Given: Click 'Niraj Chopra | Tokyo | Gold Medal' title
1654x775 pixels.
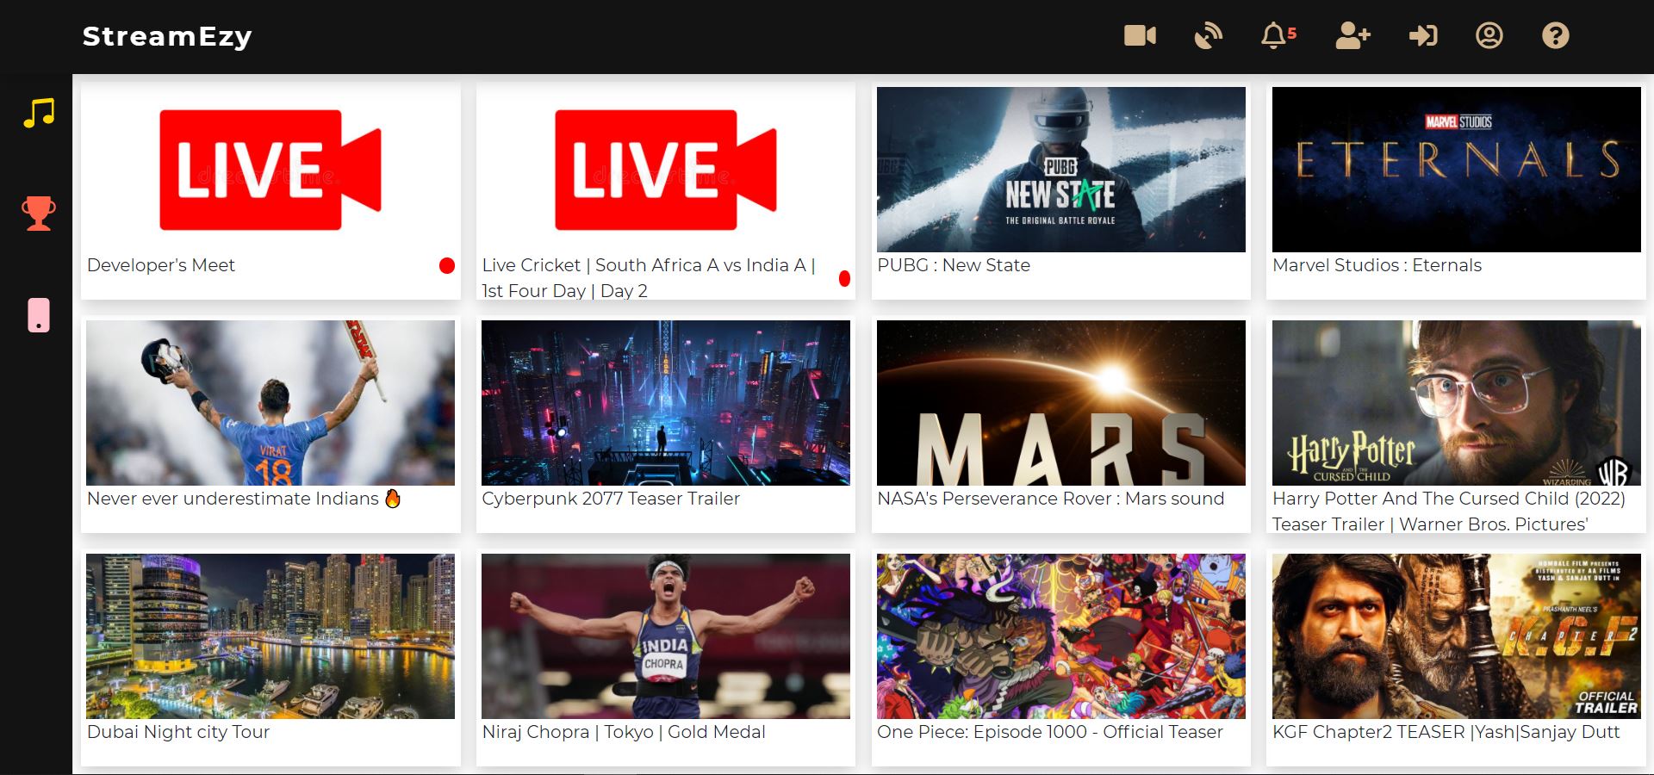Looking at the screenshot, I should [x=624, y=732].
